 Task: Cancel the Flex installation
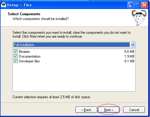point(134,110)
